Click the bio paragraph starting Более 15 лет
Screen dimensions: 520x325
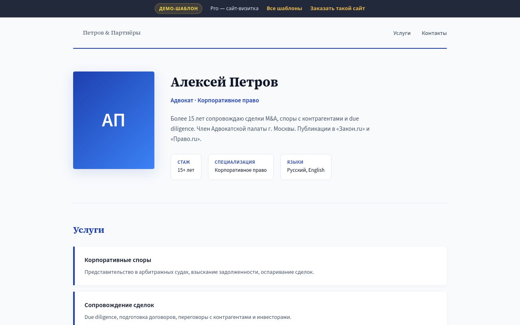pyautogui.click(x=270, y=129)
